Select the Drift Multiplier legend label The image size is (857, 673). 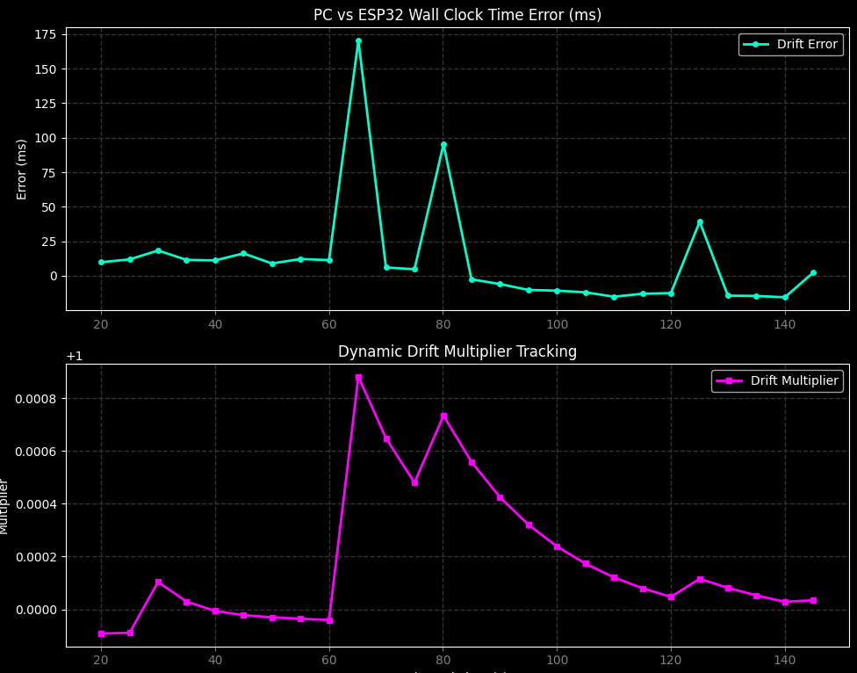point(793,381)
